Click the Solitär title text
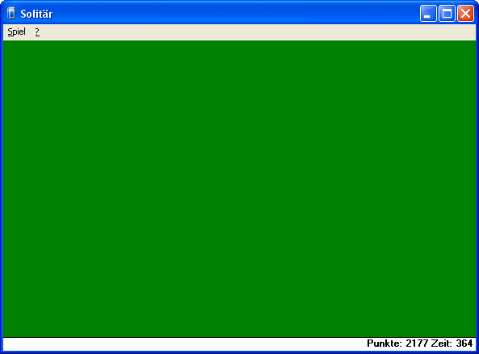Viewport: 479px width, 354px height. tap(36, 14)
